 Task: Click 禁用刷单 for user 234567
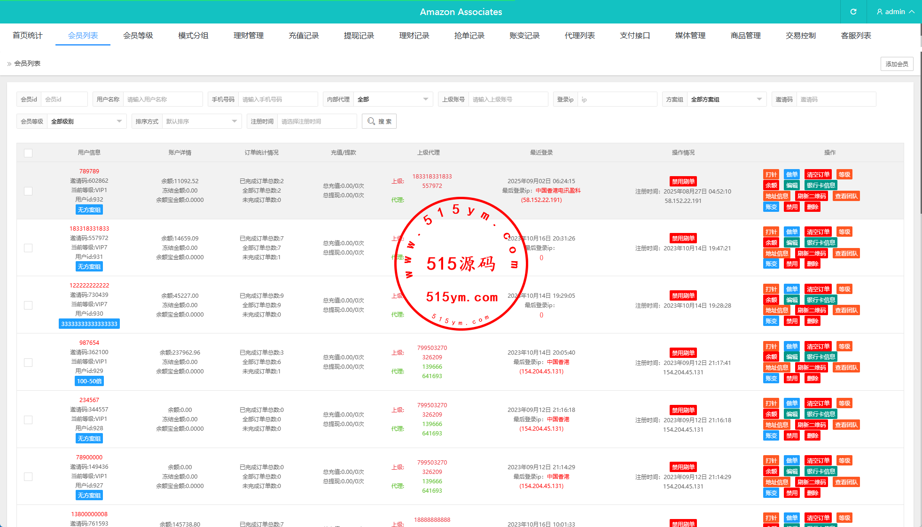pyautogui.click(x=683, y=410)
